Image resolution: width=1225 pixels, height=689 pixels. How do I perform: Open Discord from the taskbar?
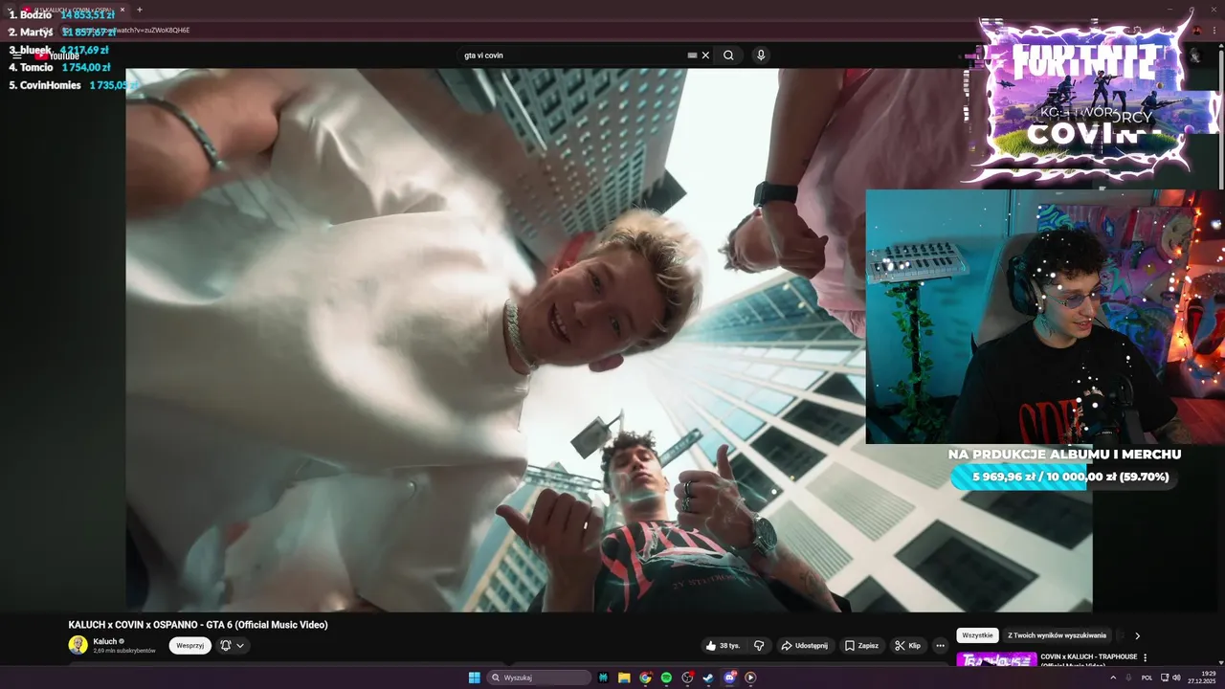coord(729,678)
